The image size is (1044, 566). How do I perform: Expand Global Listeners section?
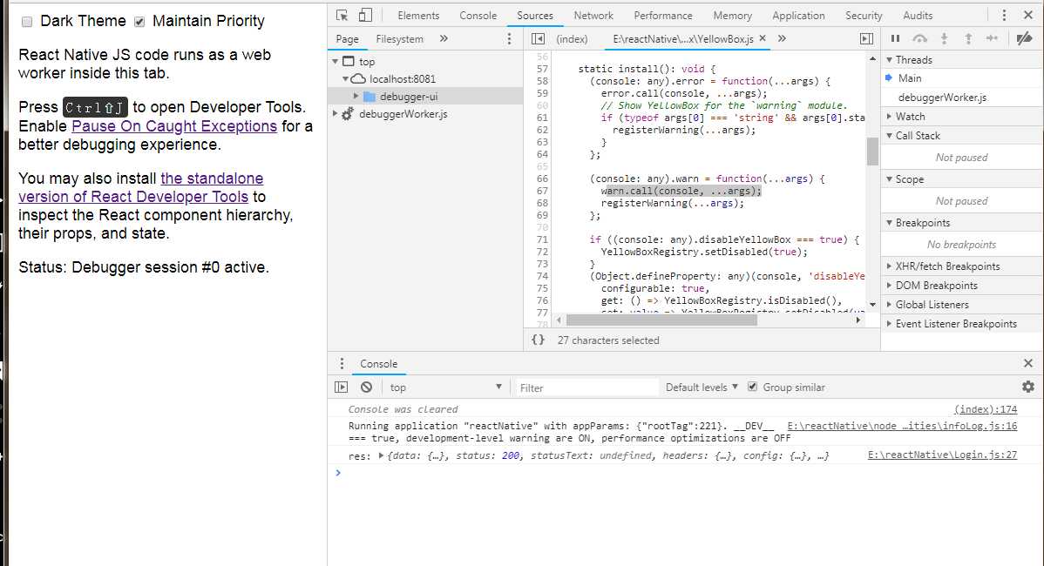[x=889, y=305]
